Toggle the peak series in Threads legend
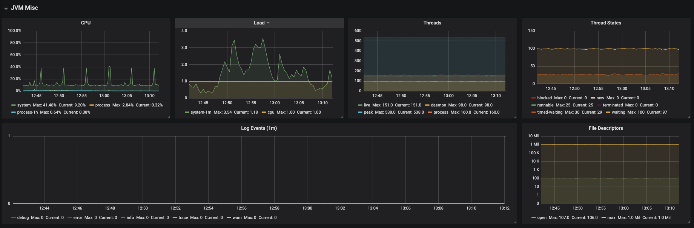The height and width of the screenshot is (228, 694). [368, 112]
